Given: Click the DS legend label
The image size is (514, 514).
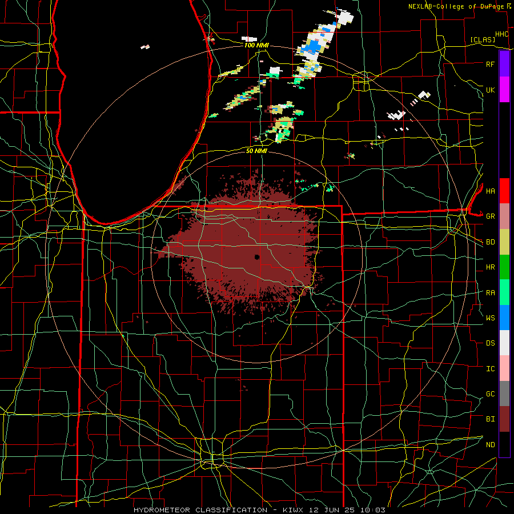Looking at the screenshot, I should pos(490,343).
